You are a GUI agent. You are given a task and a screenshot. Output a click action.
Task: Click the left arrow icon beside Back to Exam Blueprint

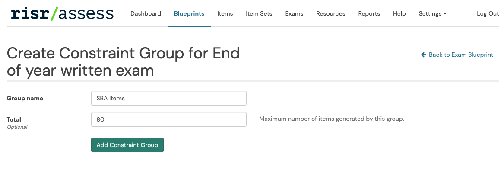(423, 55)
